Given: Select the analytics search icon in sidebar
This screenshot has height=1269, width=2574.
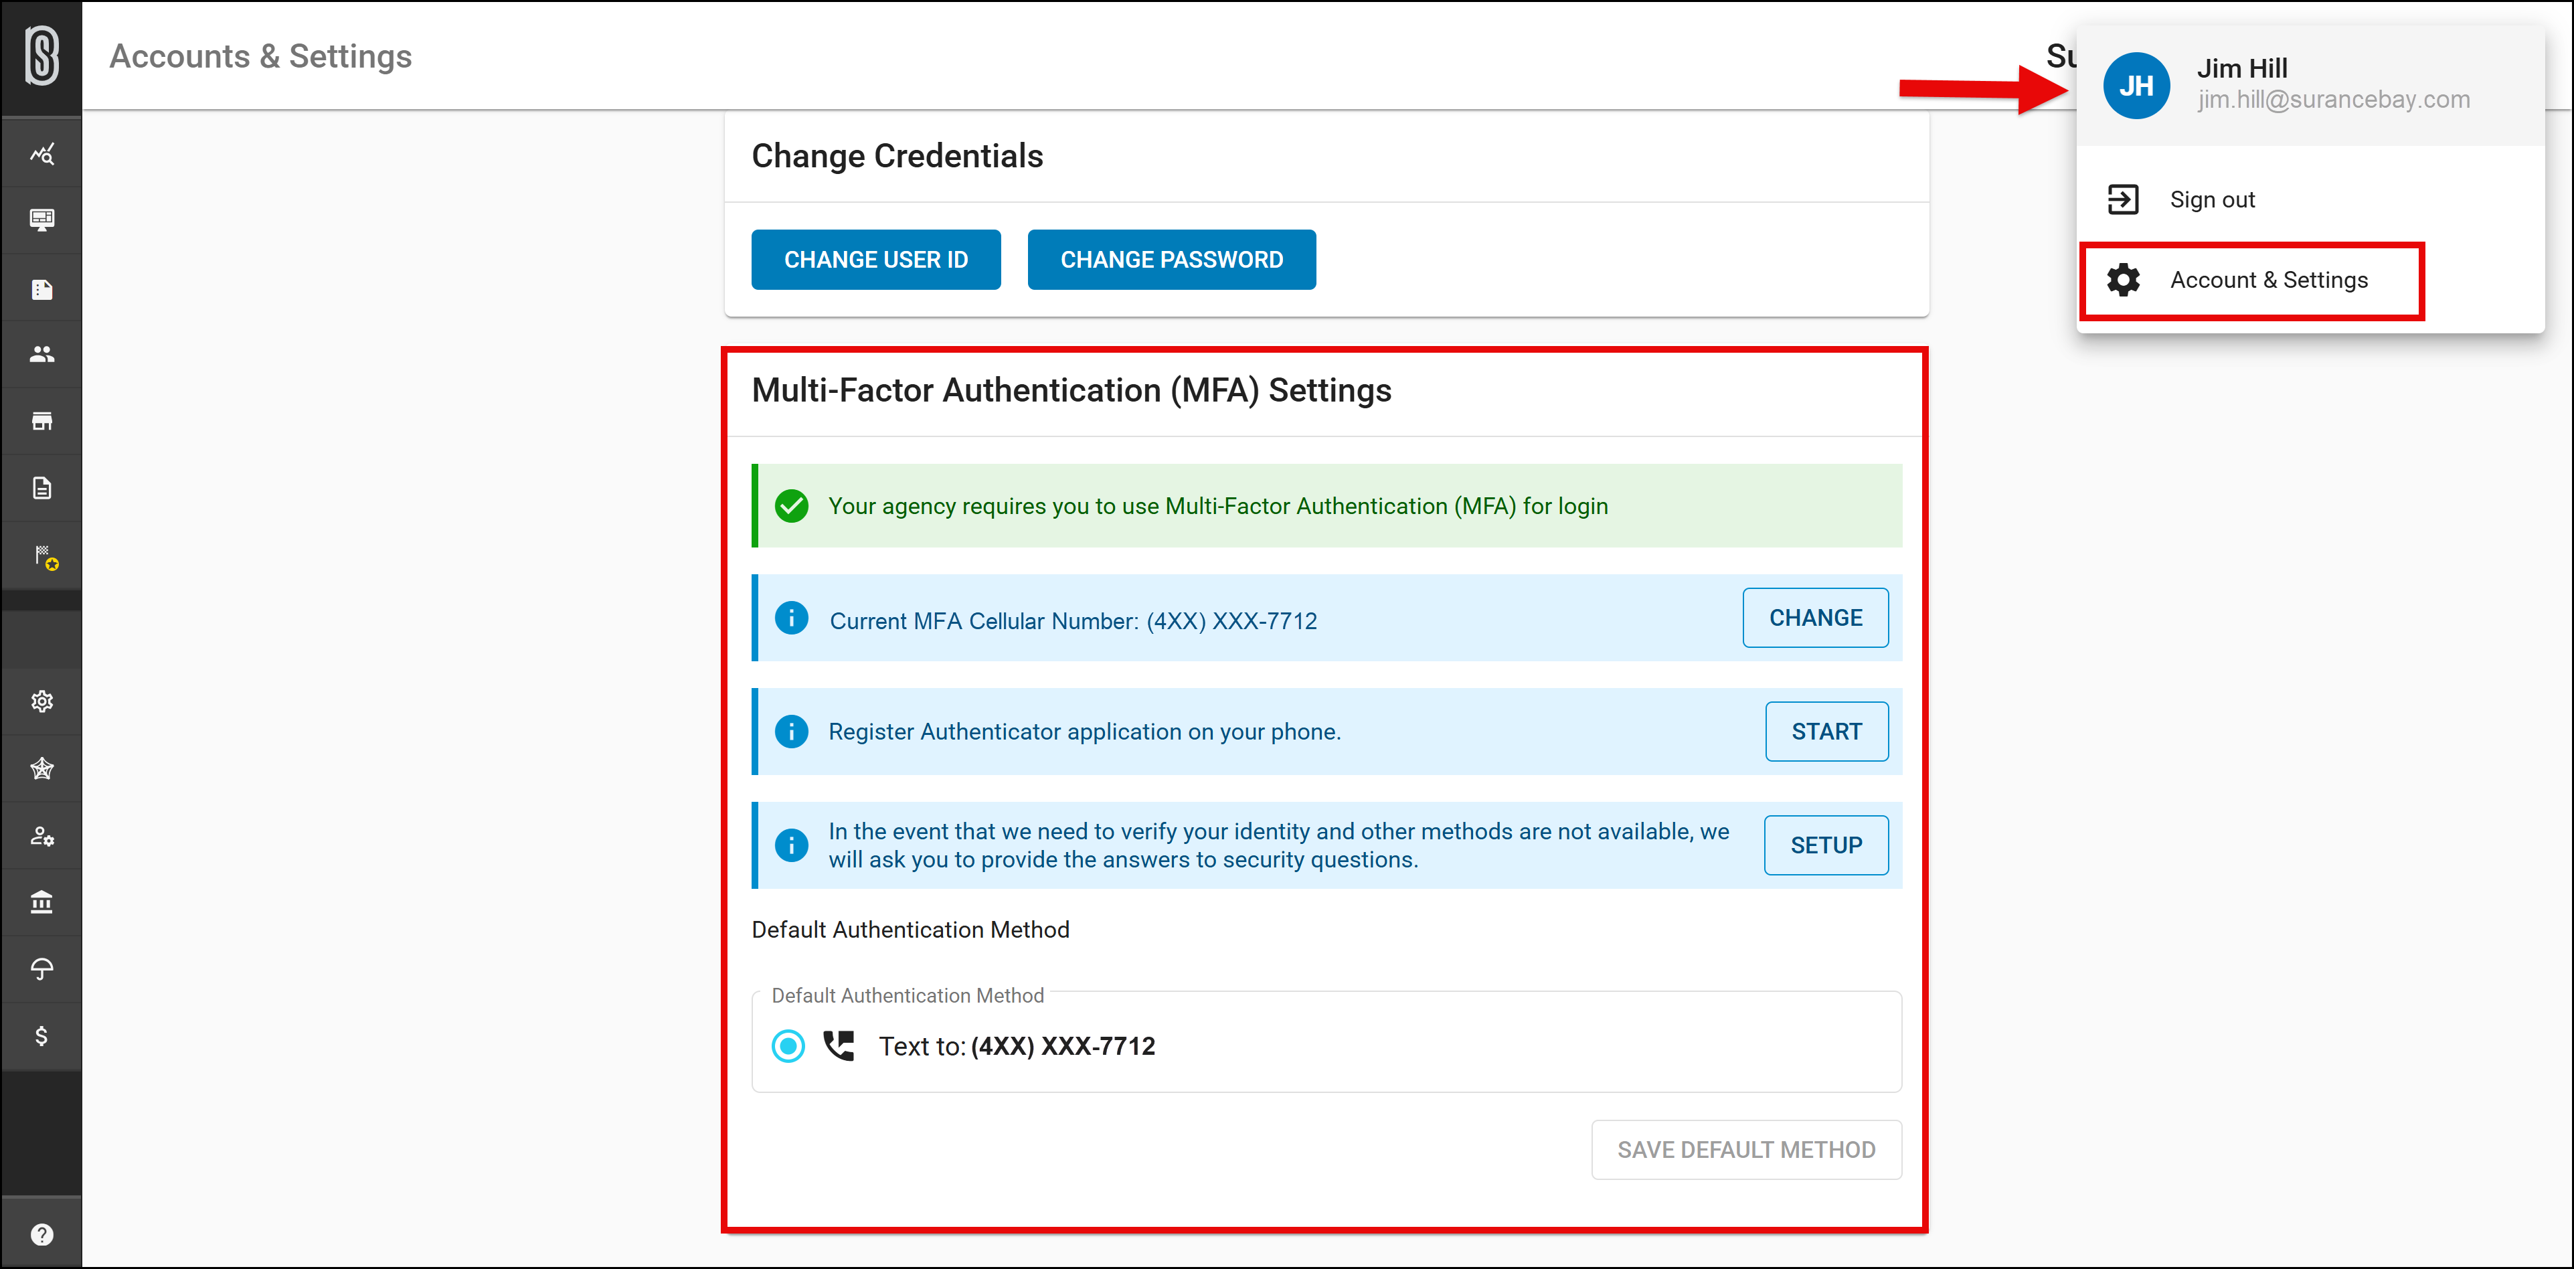Looking at the screenshot, I should pos(41,152).
